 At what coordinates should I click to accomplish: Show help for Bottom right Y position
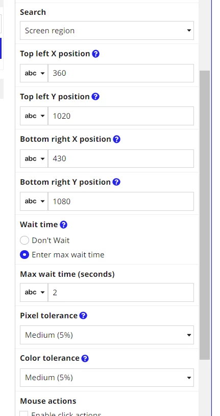(x=116, y=182)
